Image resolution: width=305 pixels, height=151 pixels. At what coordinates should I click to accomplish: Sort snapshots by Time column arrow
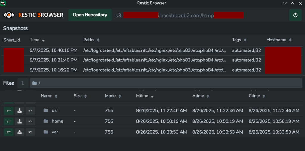(x=43, y=41)
